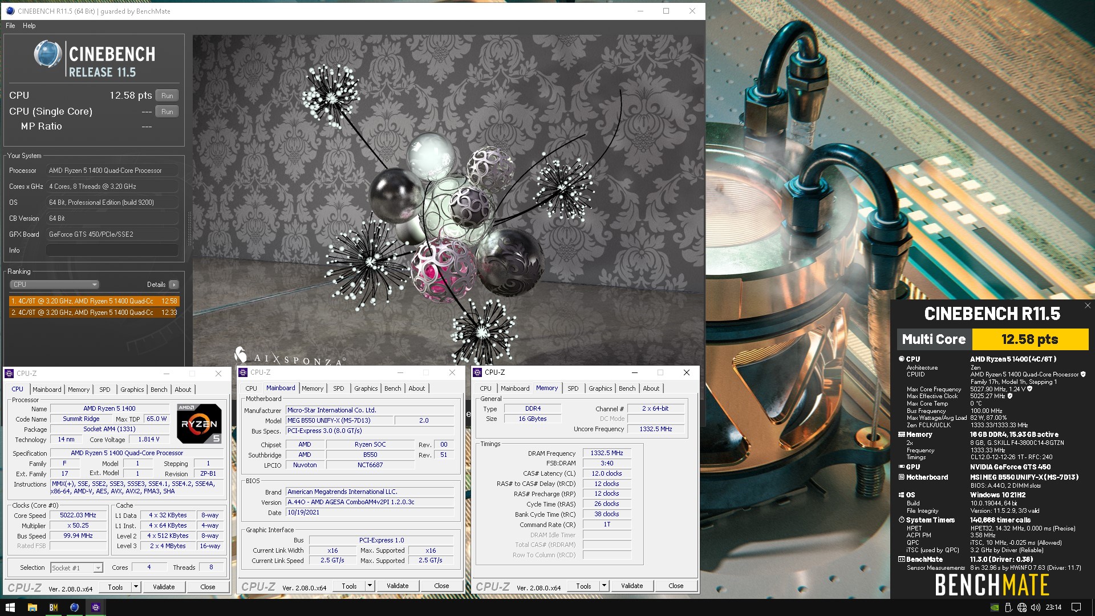This screenshot has width=1095, height=616.
Task: Expand the Ranking CPU dropdown in Cinebench
Action: 55,285
